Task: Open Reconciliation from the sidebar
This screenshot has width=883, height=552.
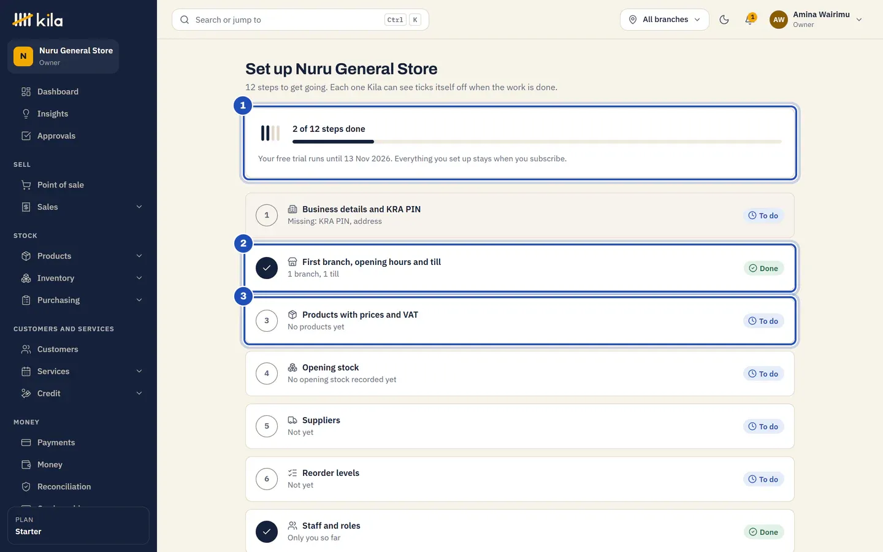Action: [78, 486]
